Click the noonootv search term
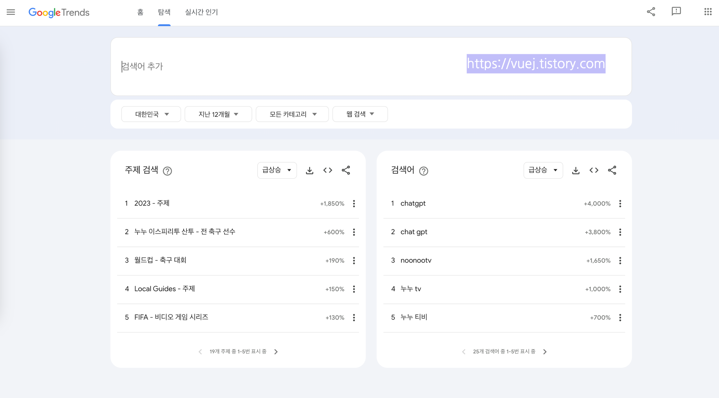The image size is (719, 398). click(416, 260)
